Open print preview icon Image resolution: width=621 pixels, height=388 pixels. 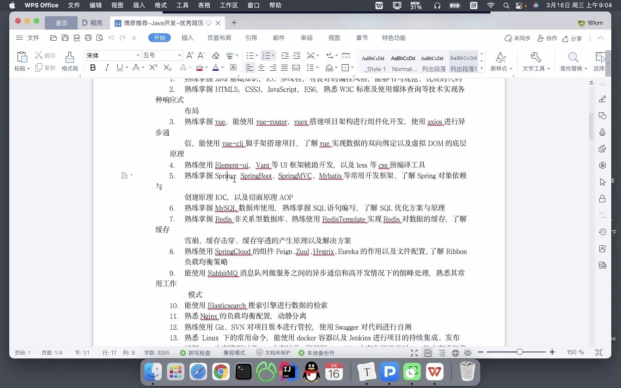coord(99,38)
